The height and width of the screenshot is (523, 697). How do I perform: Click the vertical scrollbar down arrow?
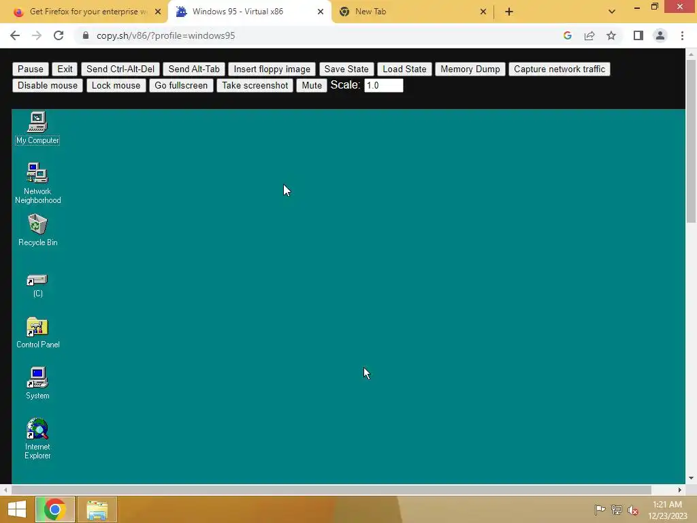(x=691, y=478)
